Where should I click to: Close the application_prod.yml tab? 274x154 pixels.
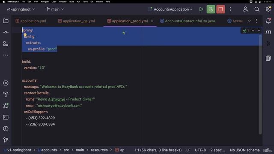(x=152, y=21)
